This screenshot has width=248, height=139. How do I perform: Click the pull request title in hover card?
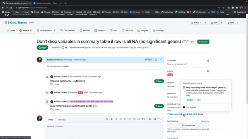coord(207,88)
